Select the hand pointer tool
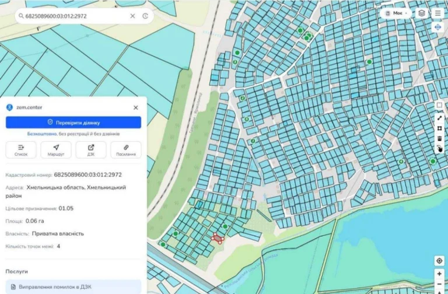 pyautogui.click(x=439, y=149)
